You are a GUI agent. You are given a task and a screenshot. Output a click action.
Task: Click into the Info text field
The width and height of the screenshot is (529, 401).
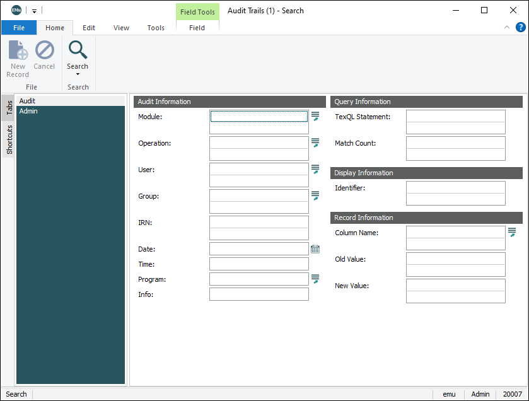[259, 294]
